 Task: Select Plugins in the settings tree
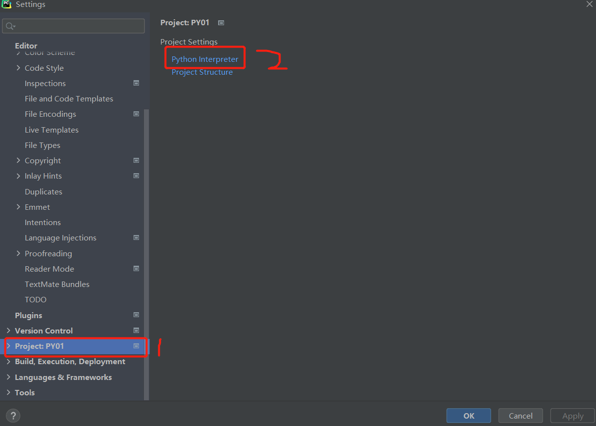tap(29, 315)
